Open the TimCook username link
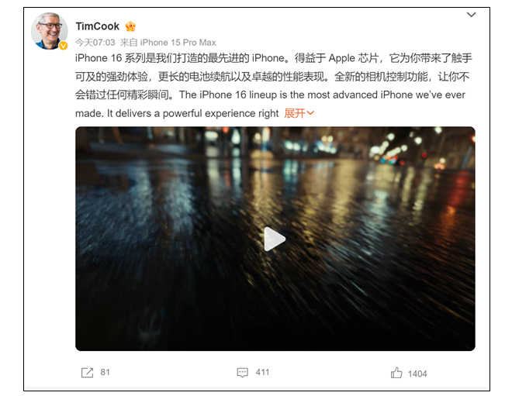Image resolution: width=512 pixels, height=396 pixels. coord(97,26)
